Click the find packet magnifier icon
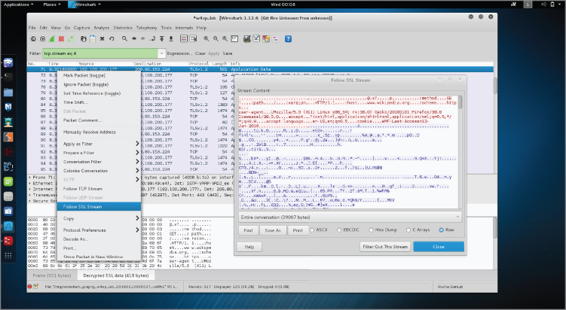Viewport: 566px width, 310px height. (x=124, y=39)
